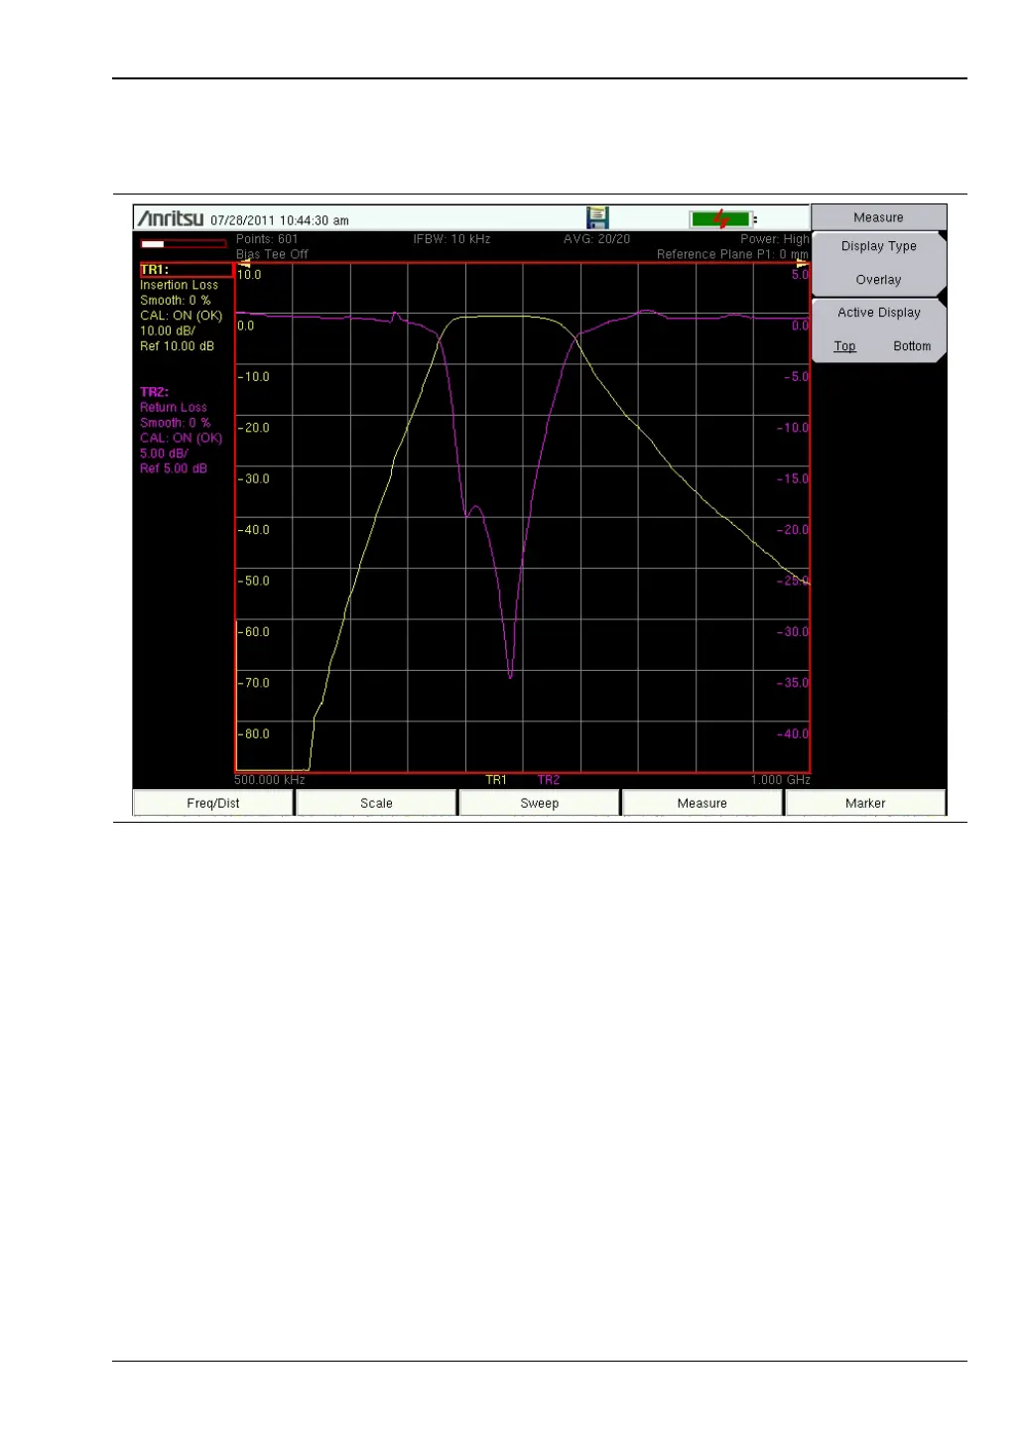This screenshot has height=1446, width=1024.
Task: Click the 'IFBW: 10 kHz' readout
Action: [451, 239]
